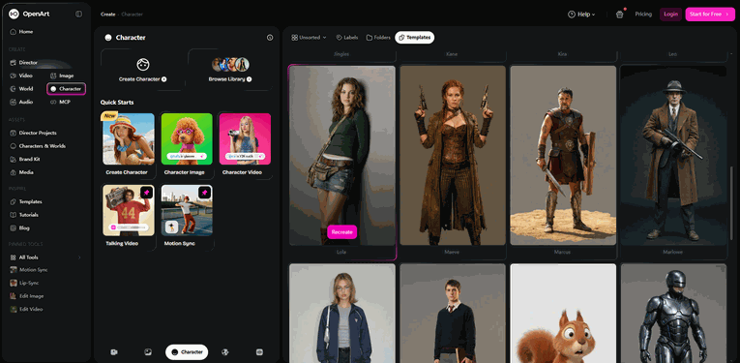Select cartoon squirrel template
The image size is (740, 363).
pos(563,314)
